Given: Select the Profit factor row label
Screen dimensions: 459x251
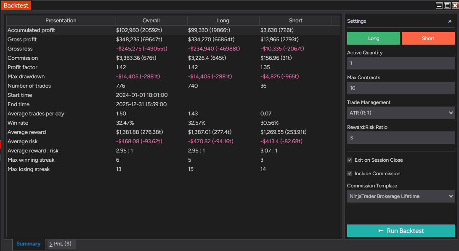Looking at the screenshot, I should click(x=23, y=67).
